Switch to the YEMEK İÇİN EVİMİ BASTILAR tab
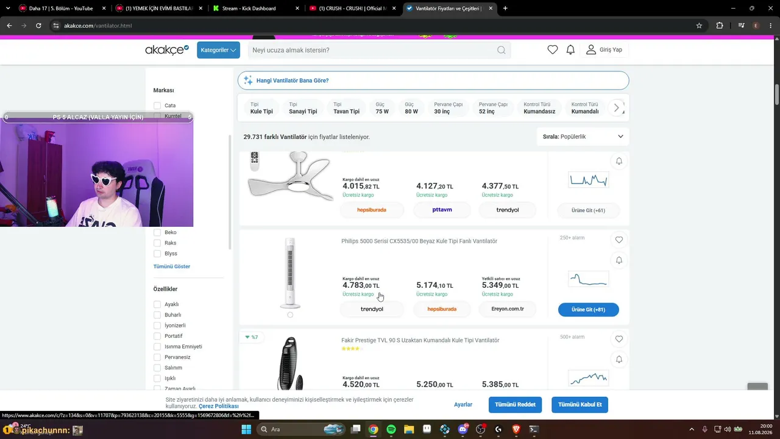 (x=158, y=9)
